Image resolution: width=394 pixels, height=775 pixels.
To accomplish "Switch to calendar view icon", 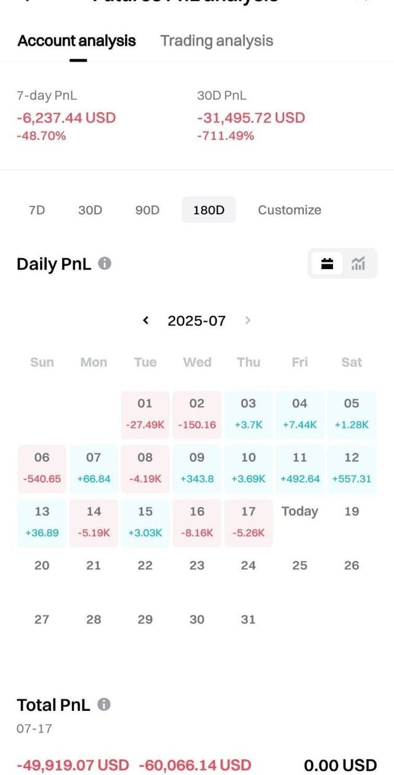I will pyautogui.click(x=328, y=264).
